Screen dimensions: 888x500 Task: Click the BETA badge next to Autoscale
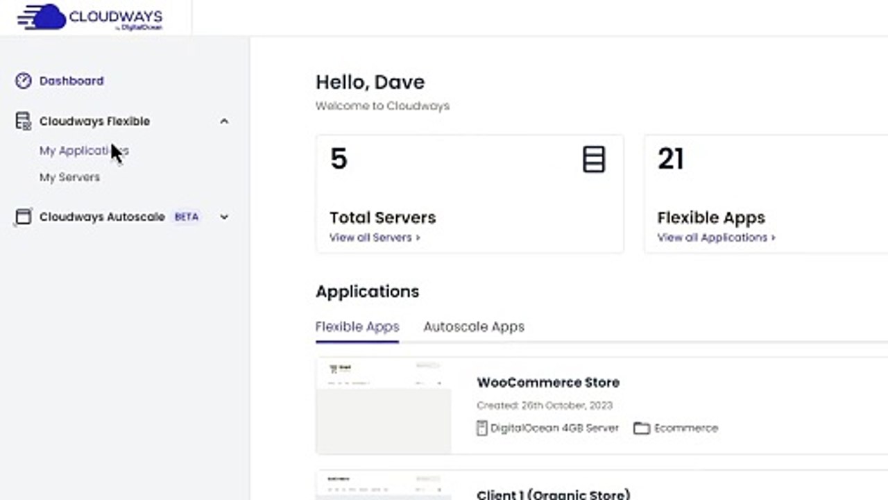pyautogui.click(x=186, y=217)
